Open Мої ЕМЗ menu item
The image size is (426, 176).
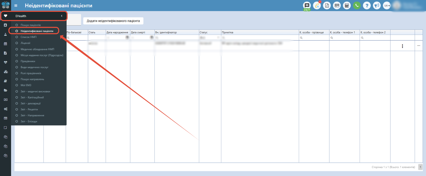click(26, 85)
